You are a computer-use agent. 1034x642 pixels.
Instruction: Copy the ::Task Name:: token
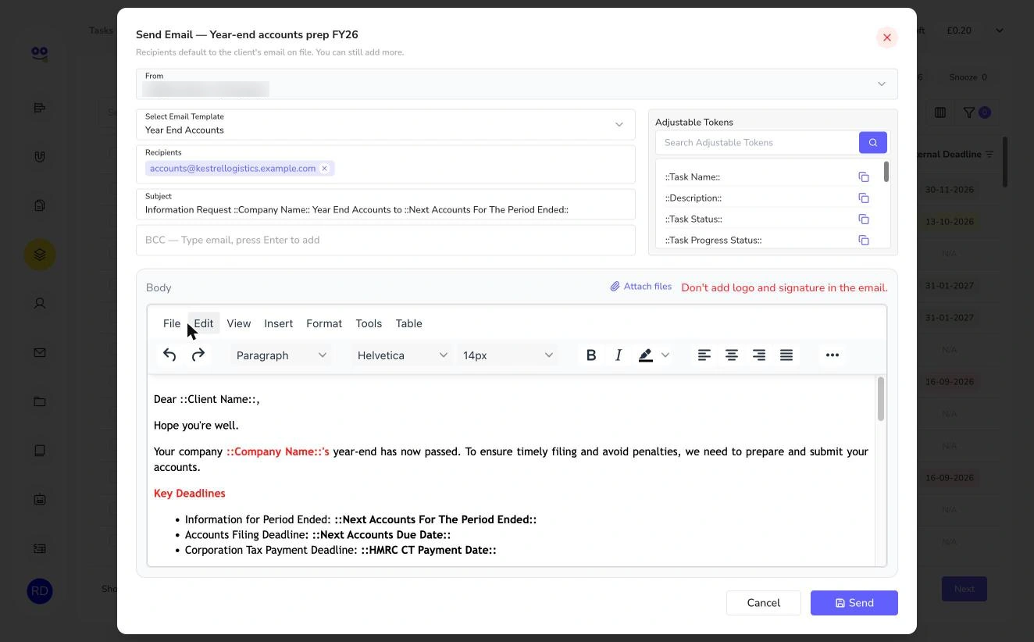coord(864,177)
